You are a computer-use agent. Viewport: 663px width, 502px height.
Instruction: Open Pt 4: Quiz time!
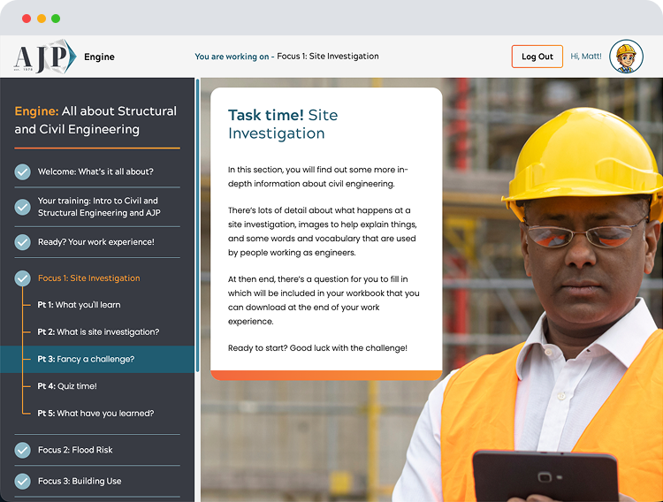click(67, 386)
